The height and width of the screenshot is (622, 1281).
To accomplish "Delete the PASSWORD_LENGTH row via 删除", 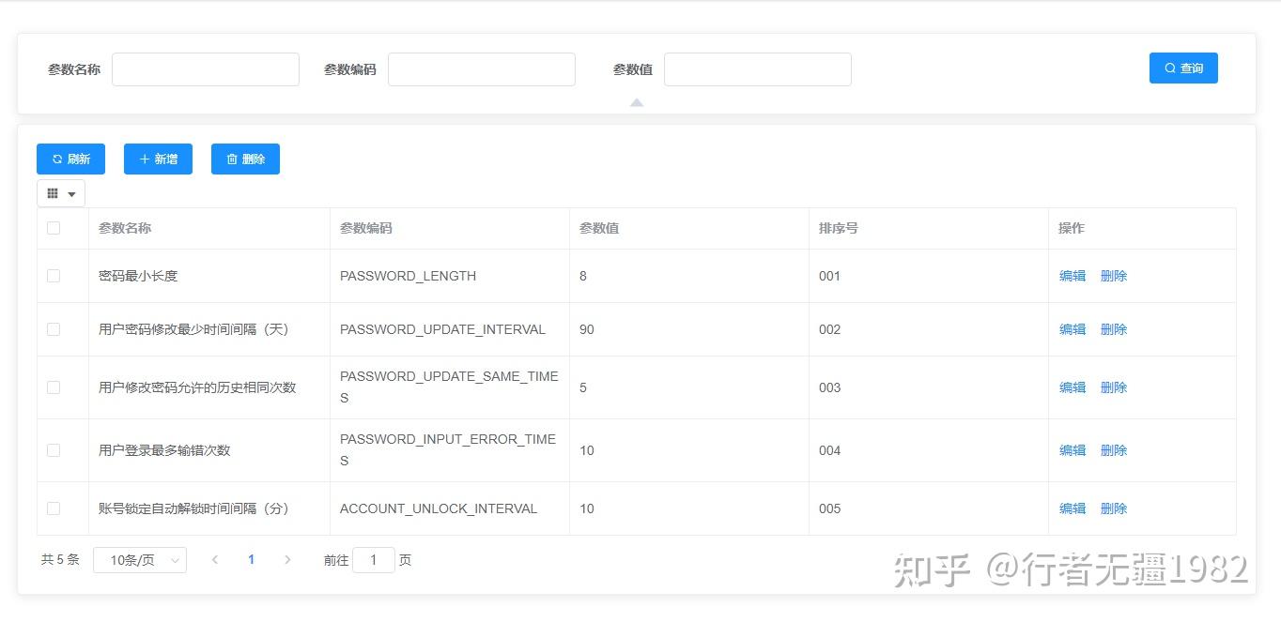I will pos(1114,276).
